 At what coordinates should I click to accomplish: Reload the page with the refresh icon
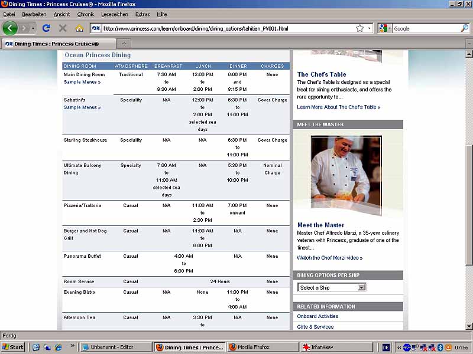click(x=46, y=28)
